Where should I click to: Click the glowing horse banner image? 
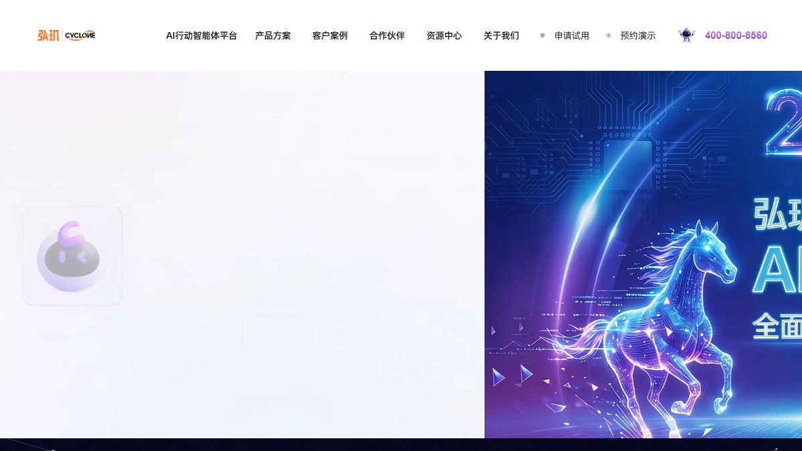[643, 255]
